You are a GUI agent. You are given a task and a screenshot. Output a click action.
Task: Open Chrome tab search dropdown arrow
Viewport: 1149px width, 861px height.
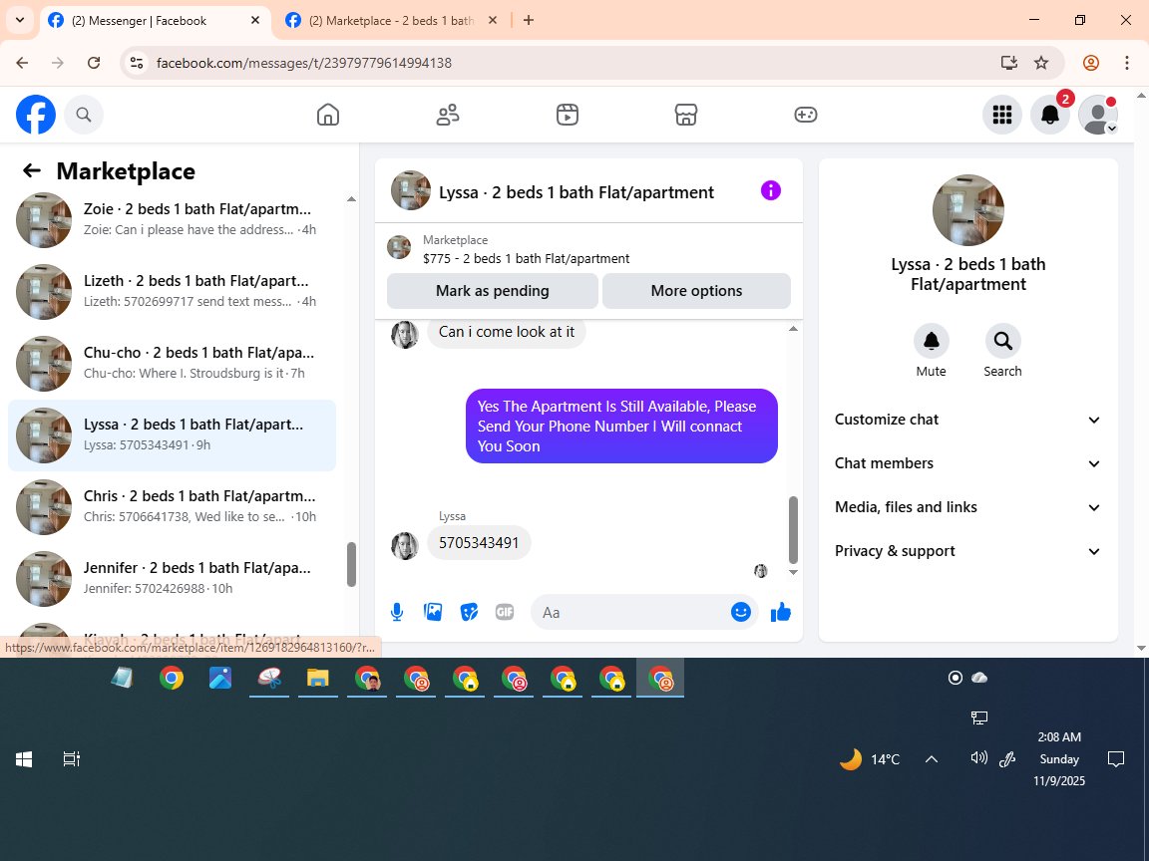[20, 20]
